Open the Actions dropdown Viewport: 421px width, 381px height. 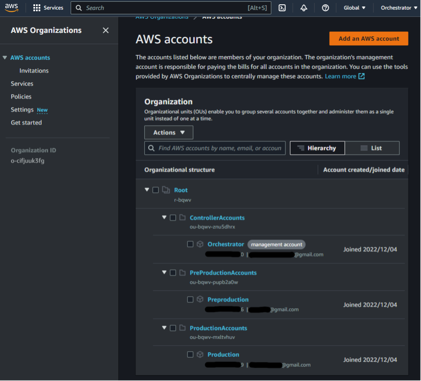[x=168, y=132]
